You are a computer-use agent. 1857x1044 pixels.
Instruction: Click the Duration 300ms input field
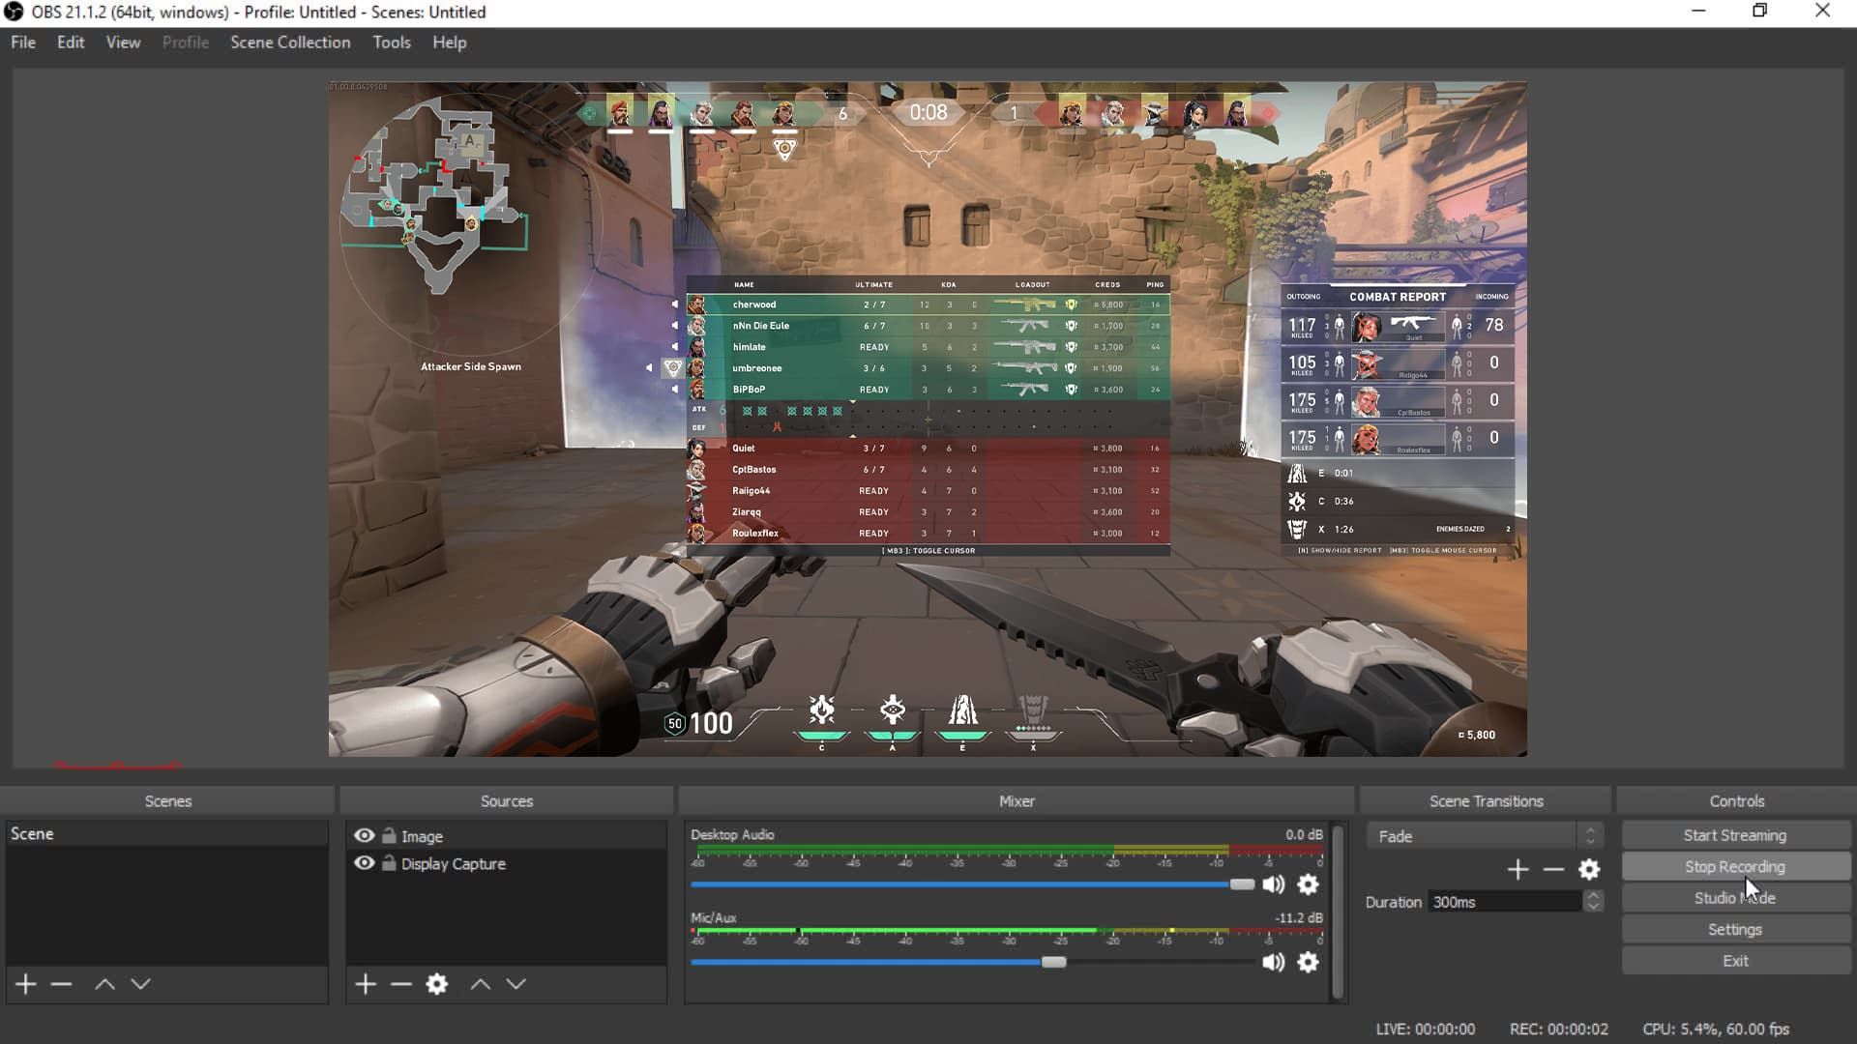tap(1505, 902)
